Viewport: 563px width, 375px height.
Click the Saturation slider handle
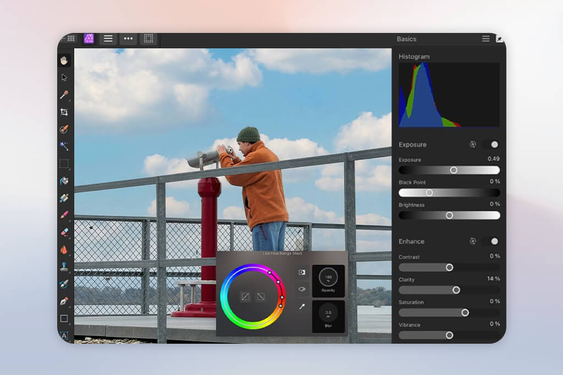(465, 312)
